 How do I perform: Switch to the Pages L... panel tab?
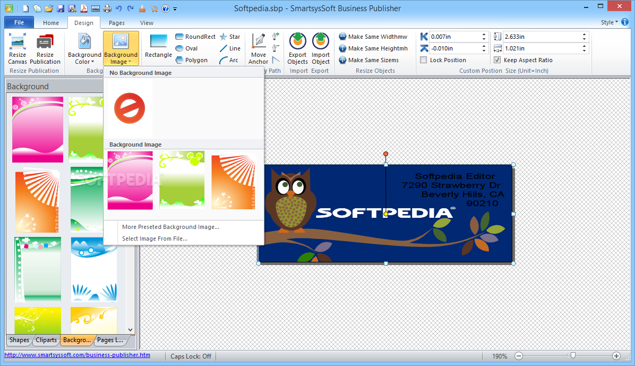point(110,339)
